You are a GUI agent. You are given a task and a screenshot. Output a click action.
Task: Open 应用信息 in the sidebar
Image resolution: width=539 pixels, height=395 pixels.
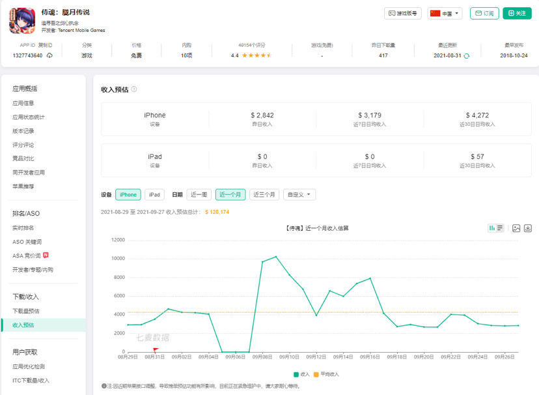[23, 103]
